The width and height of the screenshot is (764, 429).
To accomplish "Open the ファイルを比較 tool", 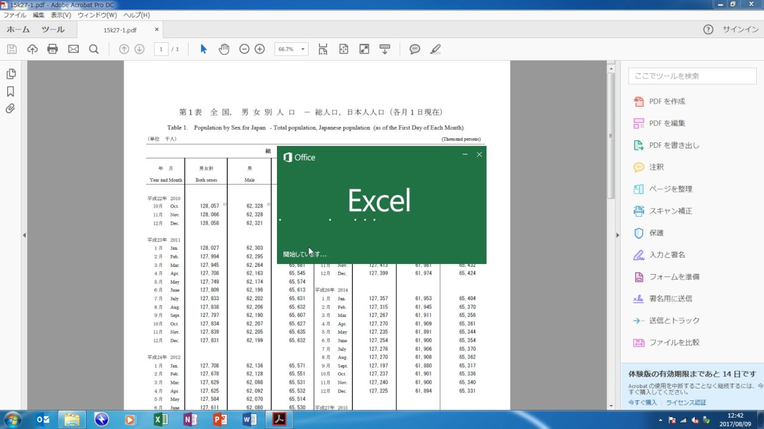I will 674,343.
